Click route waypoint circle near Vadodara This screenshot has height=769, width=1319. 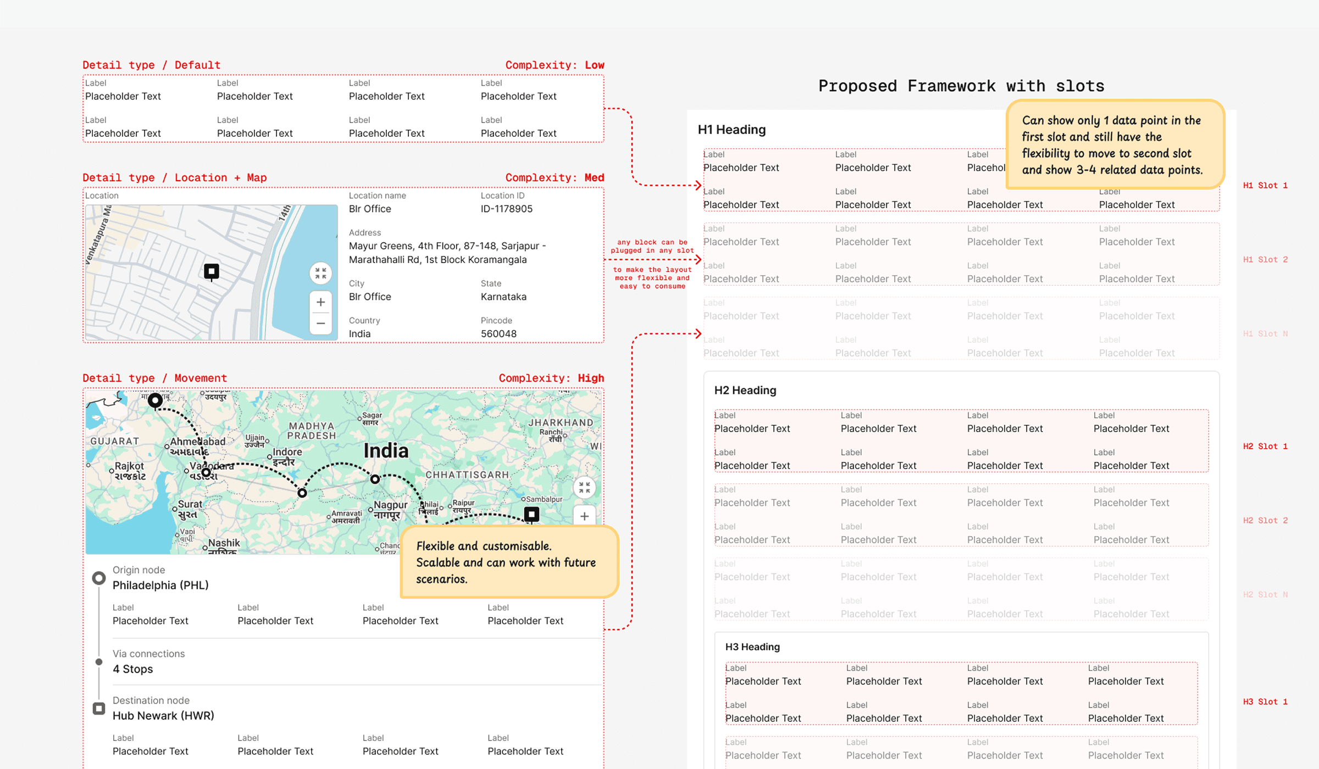(206, 472)
